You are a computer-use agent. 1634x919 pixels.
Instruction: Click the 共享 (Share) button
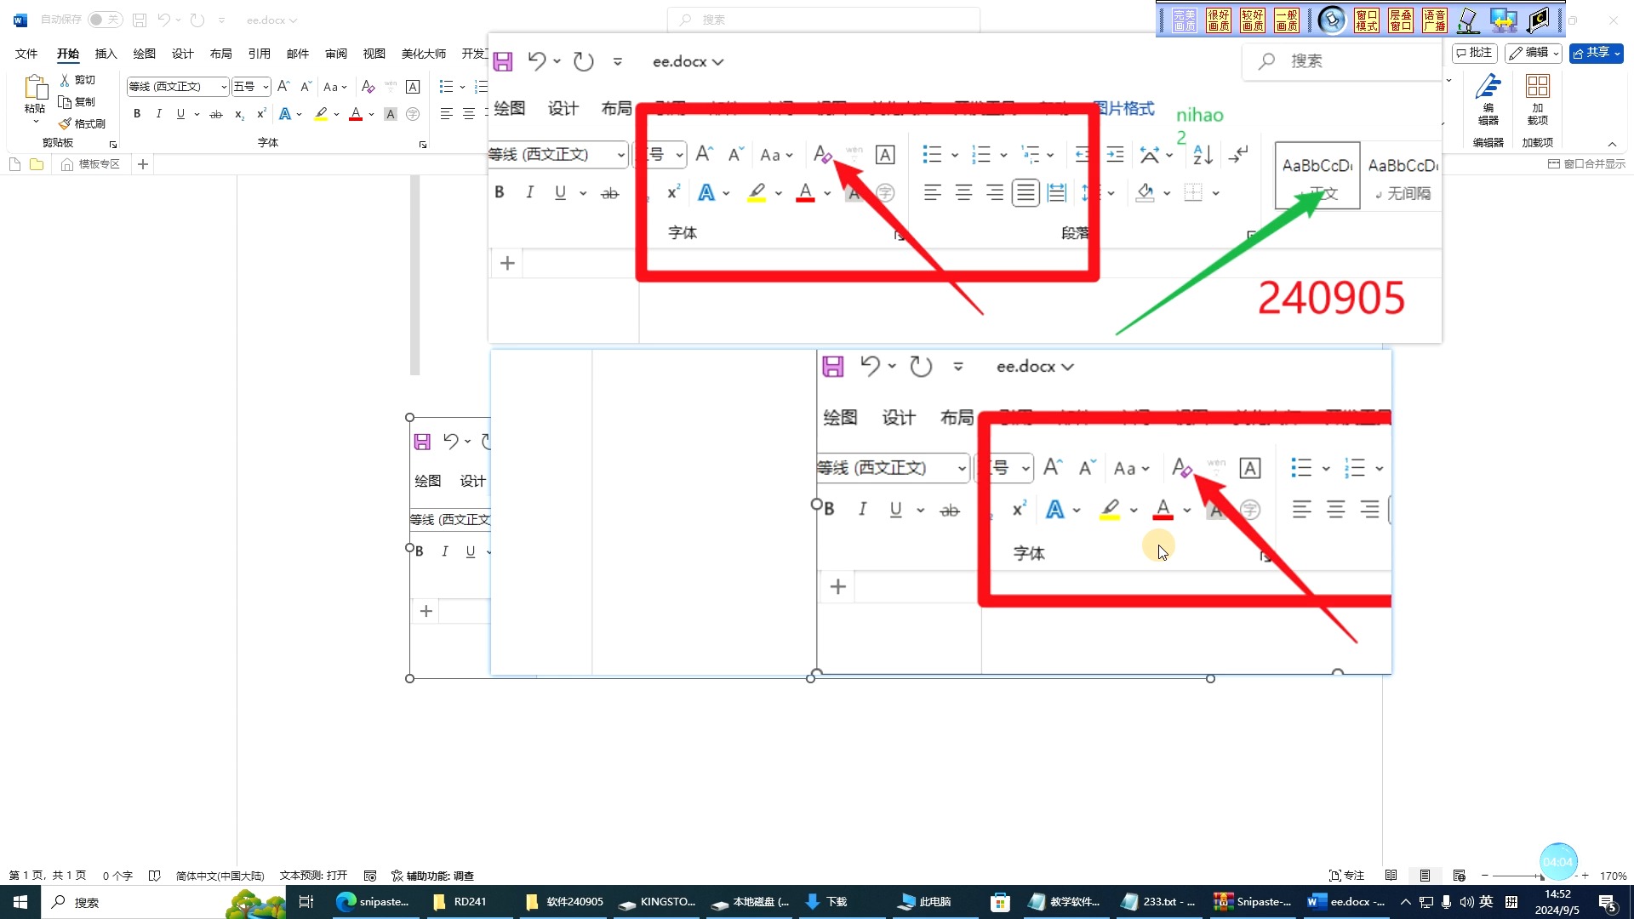tap(1596, 53)
